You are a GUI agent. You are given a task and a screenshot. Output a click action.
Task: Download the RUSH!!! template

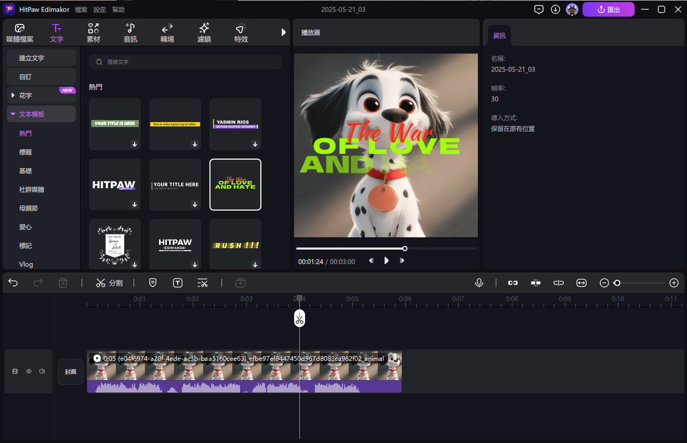coord(255,265)
